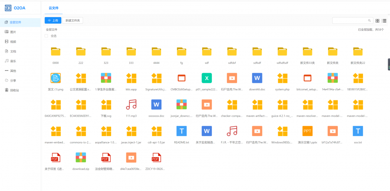
Task: Toggle the 全选 select-all checkbox
Action: pyautogui.click(x=46, y=36)
